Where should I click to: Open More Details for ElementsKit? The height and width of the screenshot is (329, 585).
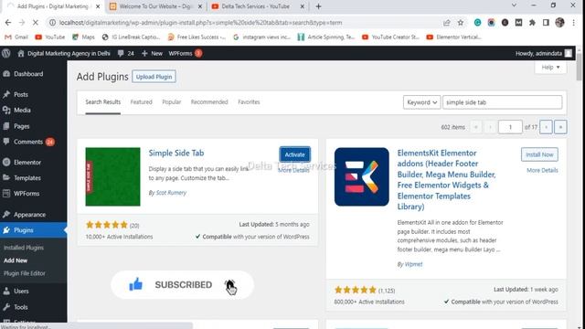[x=542, y=170]
